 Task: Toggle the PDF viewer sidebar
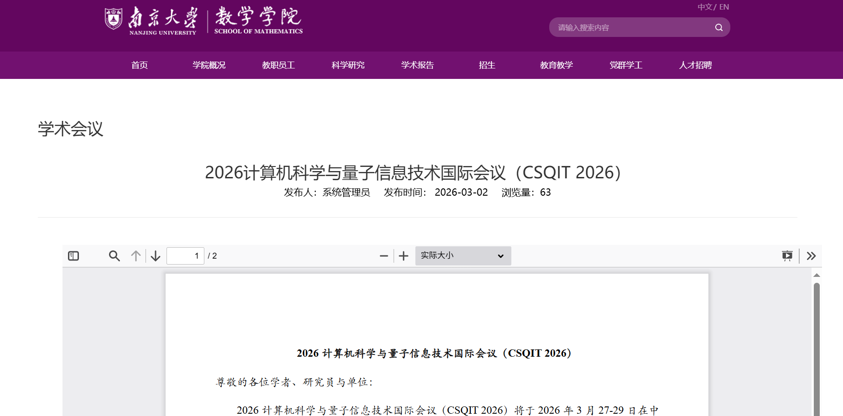(x=73, y=256)
